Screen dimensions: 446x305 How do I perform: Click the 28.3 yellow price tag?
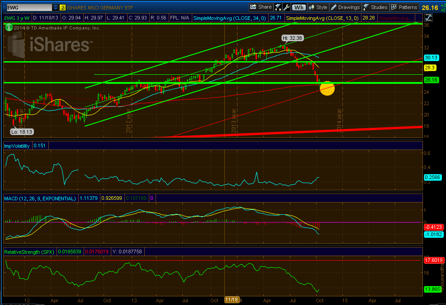click(x=430, y=68)
